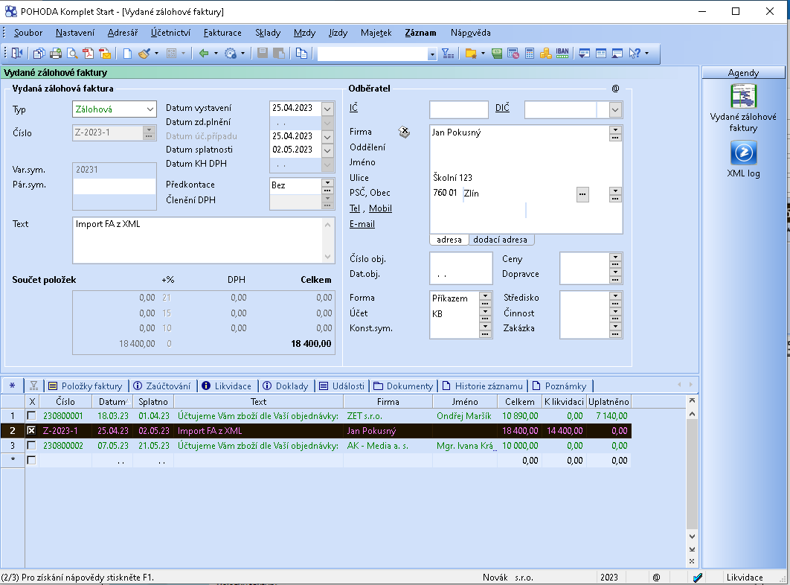Click the brush cleanup toolbar icon

[x=144, y=53]
